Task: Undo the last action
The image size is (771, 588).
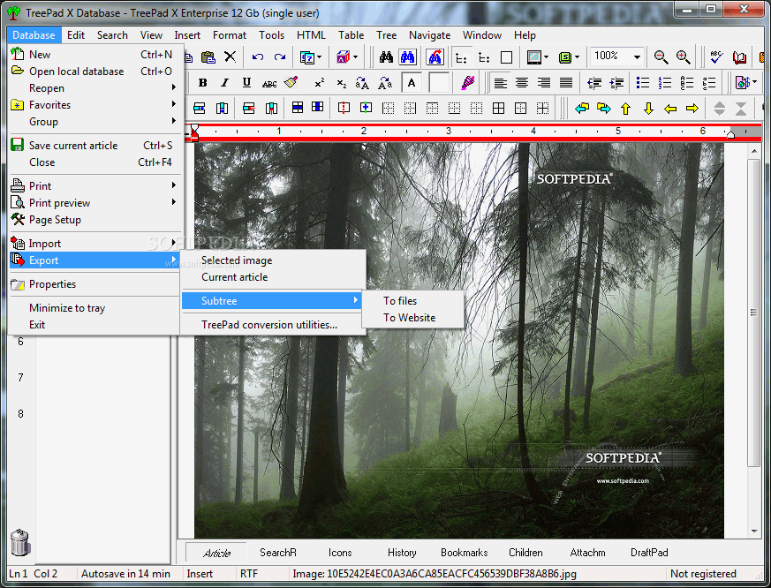Action: point(258,57)
